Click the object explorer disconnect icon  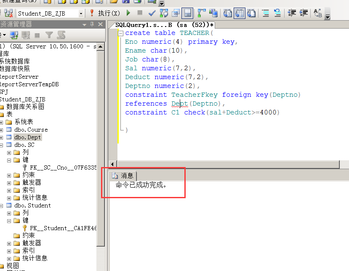click(26, 35)
